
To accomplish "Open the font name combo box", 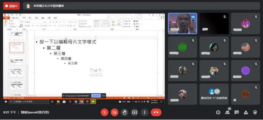I will 37,22.
